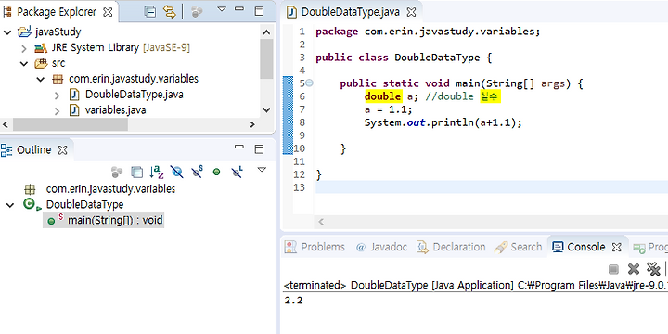Click the empty line 13 in editor

click(492, 187)
